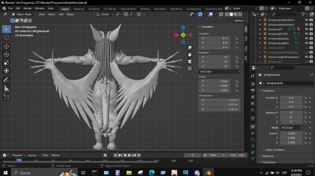Click the current frame field showing 0
Image resolution: width=315 pixels, height=176 pixels.
tap(193, 155)
